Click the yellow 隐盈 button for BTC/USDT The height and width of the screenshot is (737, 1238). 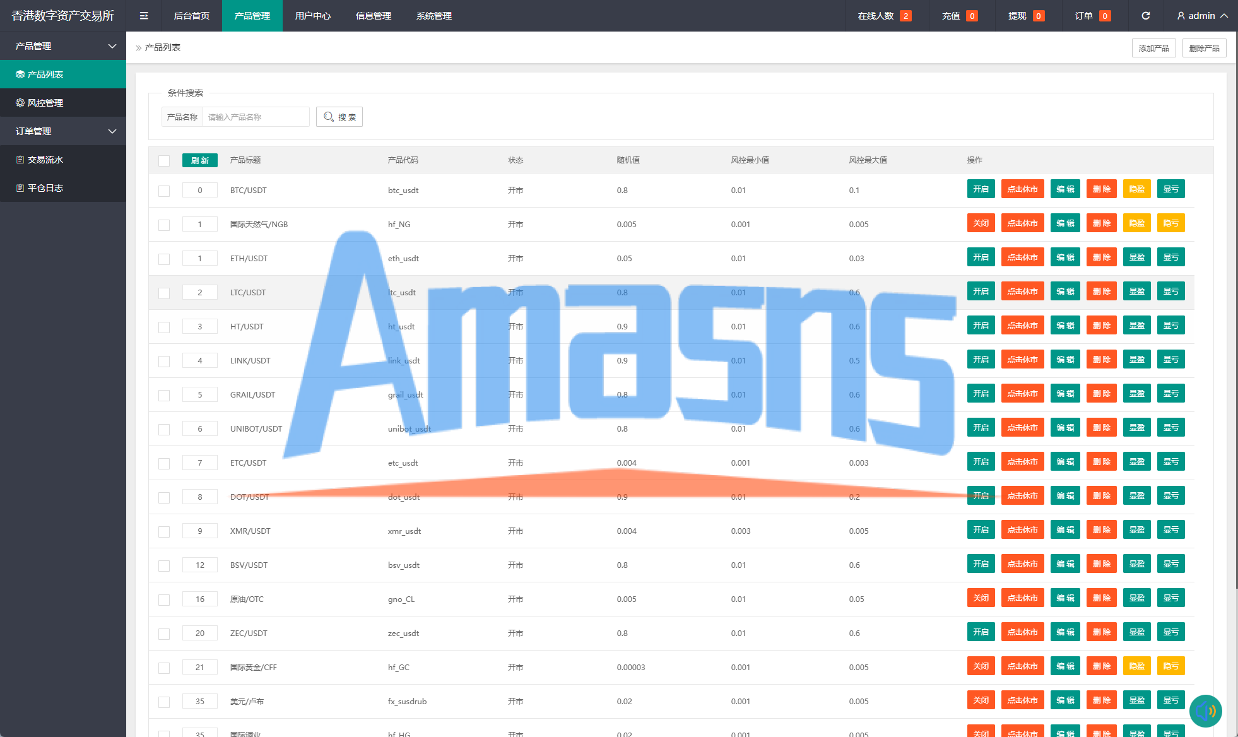tap(1136, 189)
